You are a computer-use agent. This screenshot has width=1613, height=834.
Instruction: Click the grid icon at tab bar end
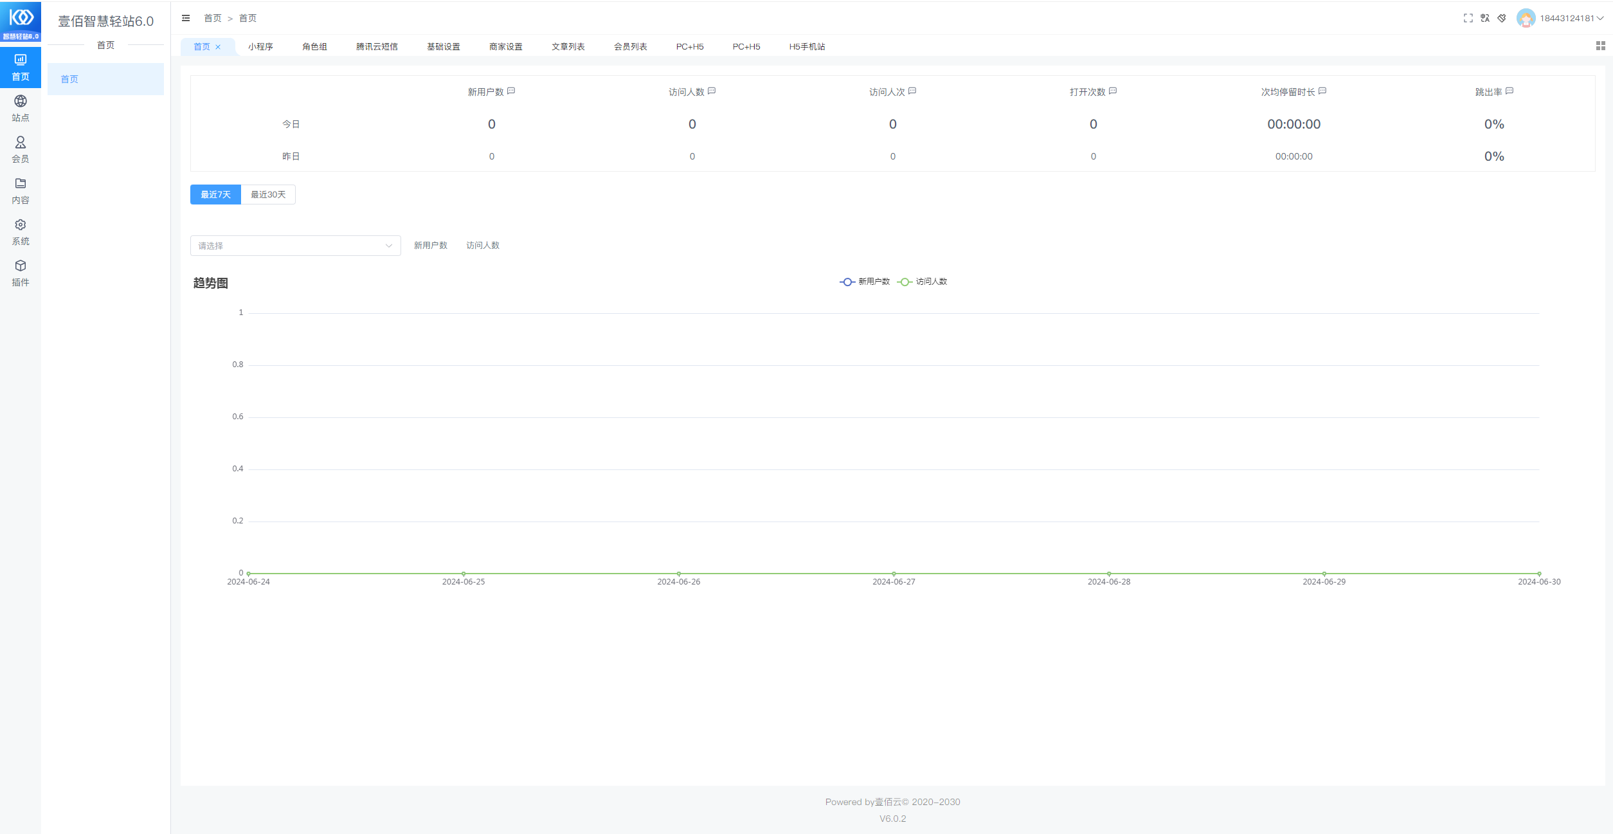pyautogui.click(x=1600, y=46)
